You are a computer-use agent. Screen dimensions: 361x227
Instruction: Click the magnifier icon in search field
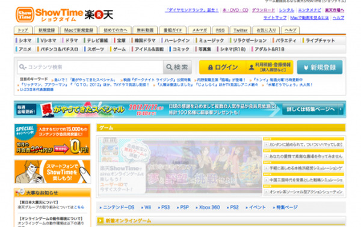23,67
